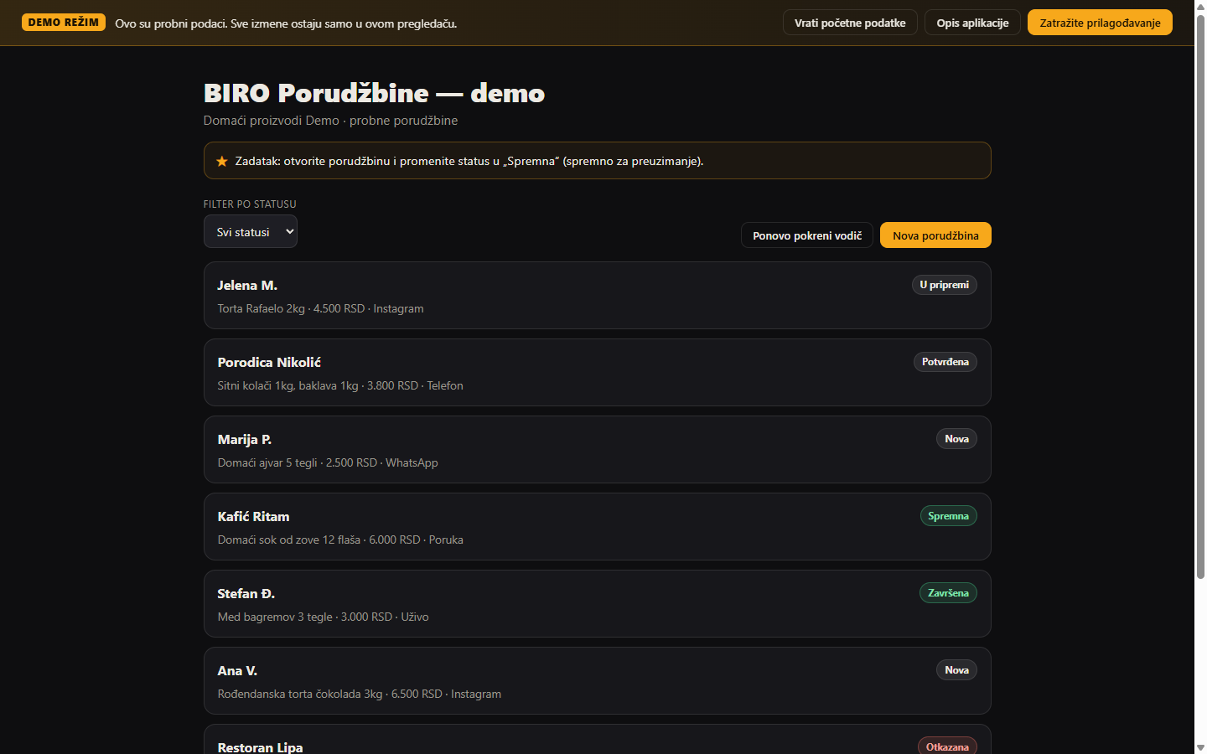Restart the guide with 'Ponovo pokreni vodič'
1207x754 pixels.
(807, 235)
